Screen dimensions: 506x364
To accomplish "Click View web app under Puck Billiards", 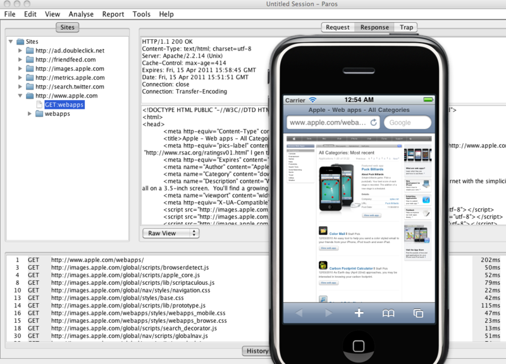I will (371, 215).
